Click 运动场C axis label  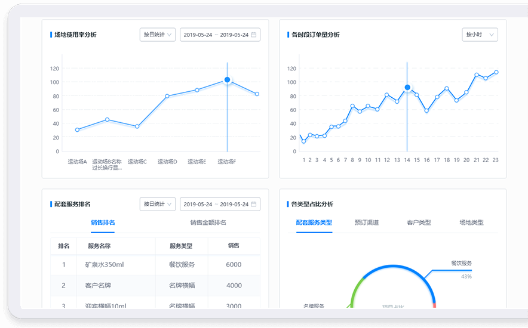pos(137,162)
